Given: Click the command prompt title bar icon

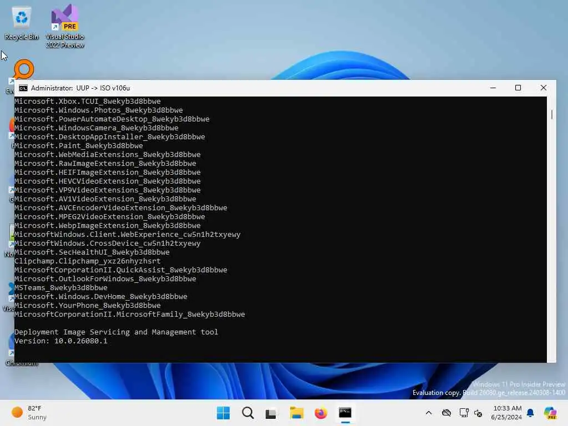Looking at the screenshot, I should (23, 88).
